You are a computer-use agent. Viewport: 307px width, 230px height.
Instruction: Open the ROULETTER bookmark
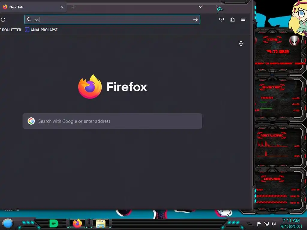pos(10,30)
